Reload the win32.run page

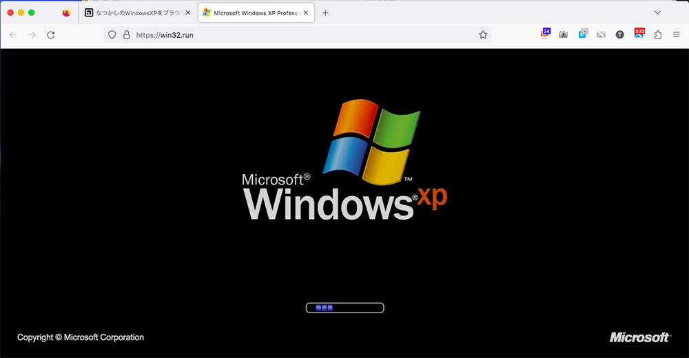pyautogui.click(x=51, y=34)
